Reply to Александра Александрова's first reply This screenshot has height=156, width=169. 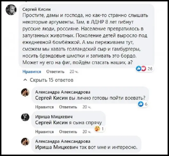(68, 107)
